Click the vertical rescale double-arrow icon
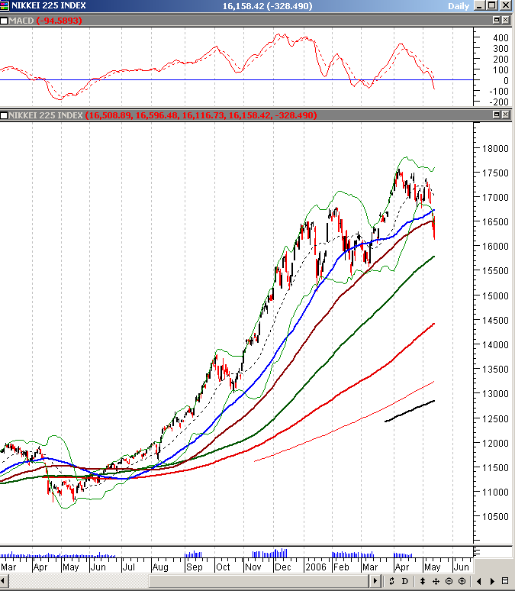The image size is (515, 591). [x=423, y=581]
